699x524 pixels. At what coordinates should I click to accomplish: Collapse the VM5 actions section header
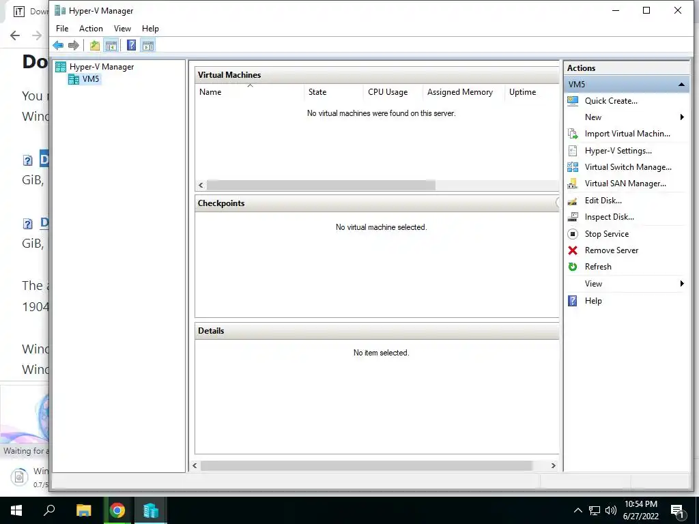tap(681, 84)
